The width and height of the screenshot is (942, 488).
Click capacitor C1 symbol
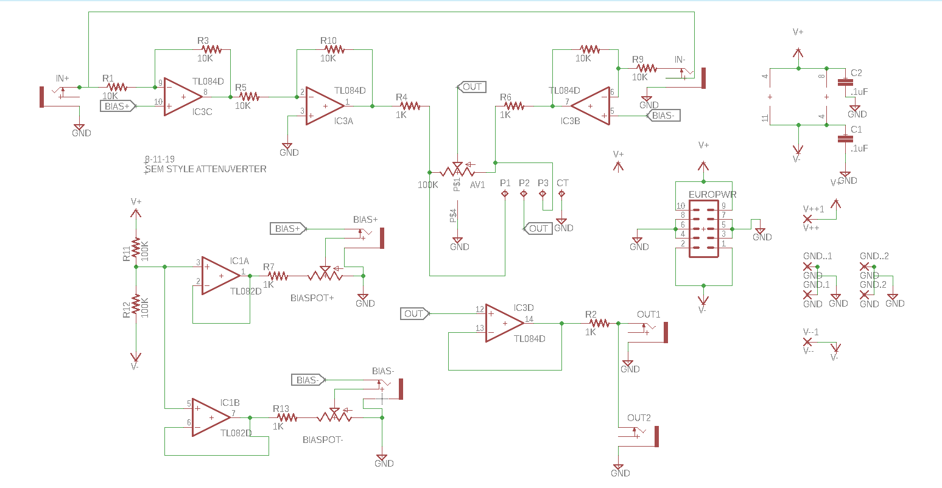(x=844, y=139)
